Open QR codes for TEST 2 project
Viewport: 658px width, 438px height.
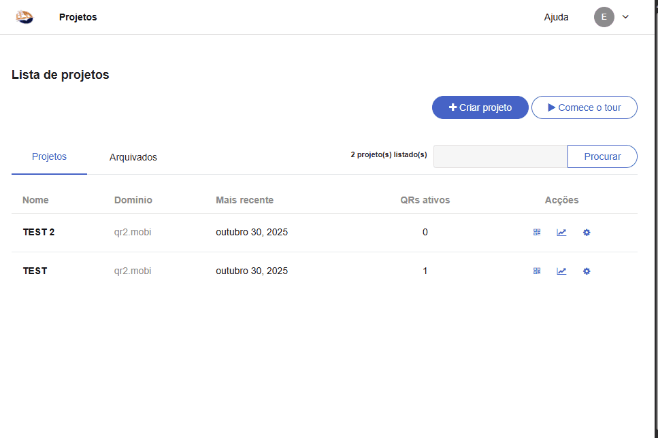[537, 233]
